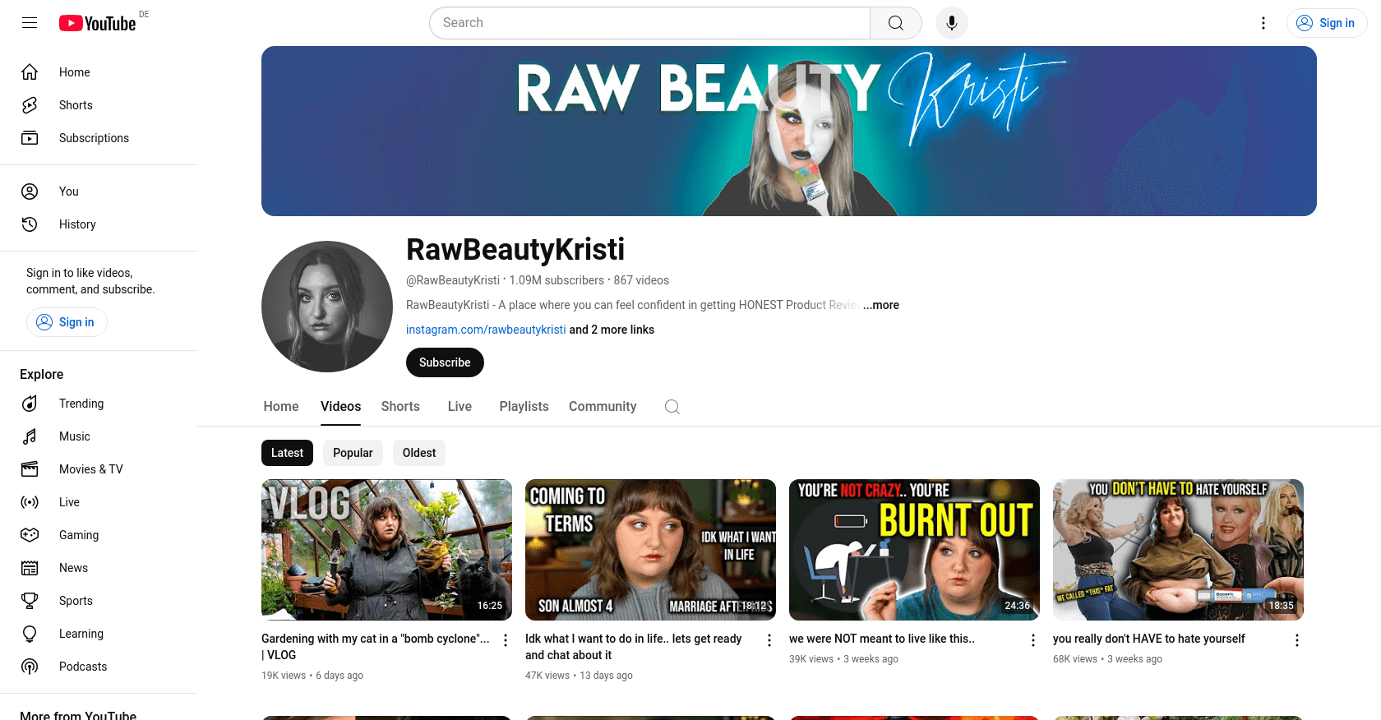Open the hamburger guide menu
This screenshot has height=720, width=1381.
(30, 23)
